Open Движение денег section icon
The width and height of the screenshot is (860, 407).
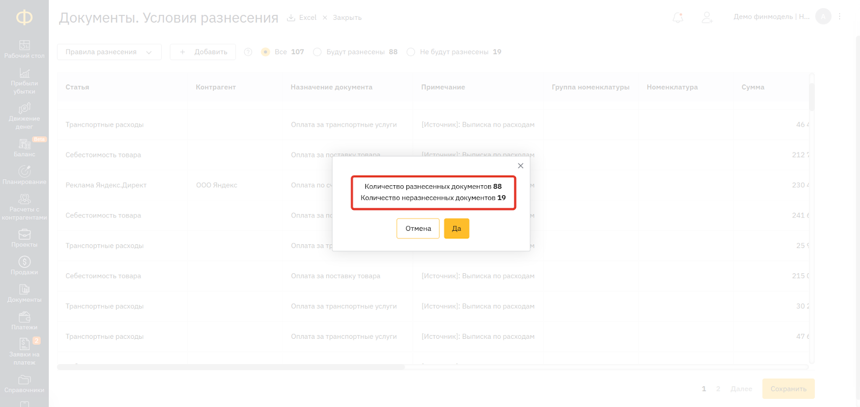point(24,108)
